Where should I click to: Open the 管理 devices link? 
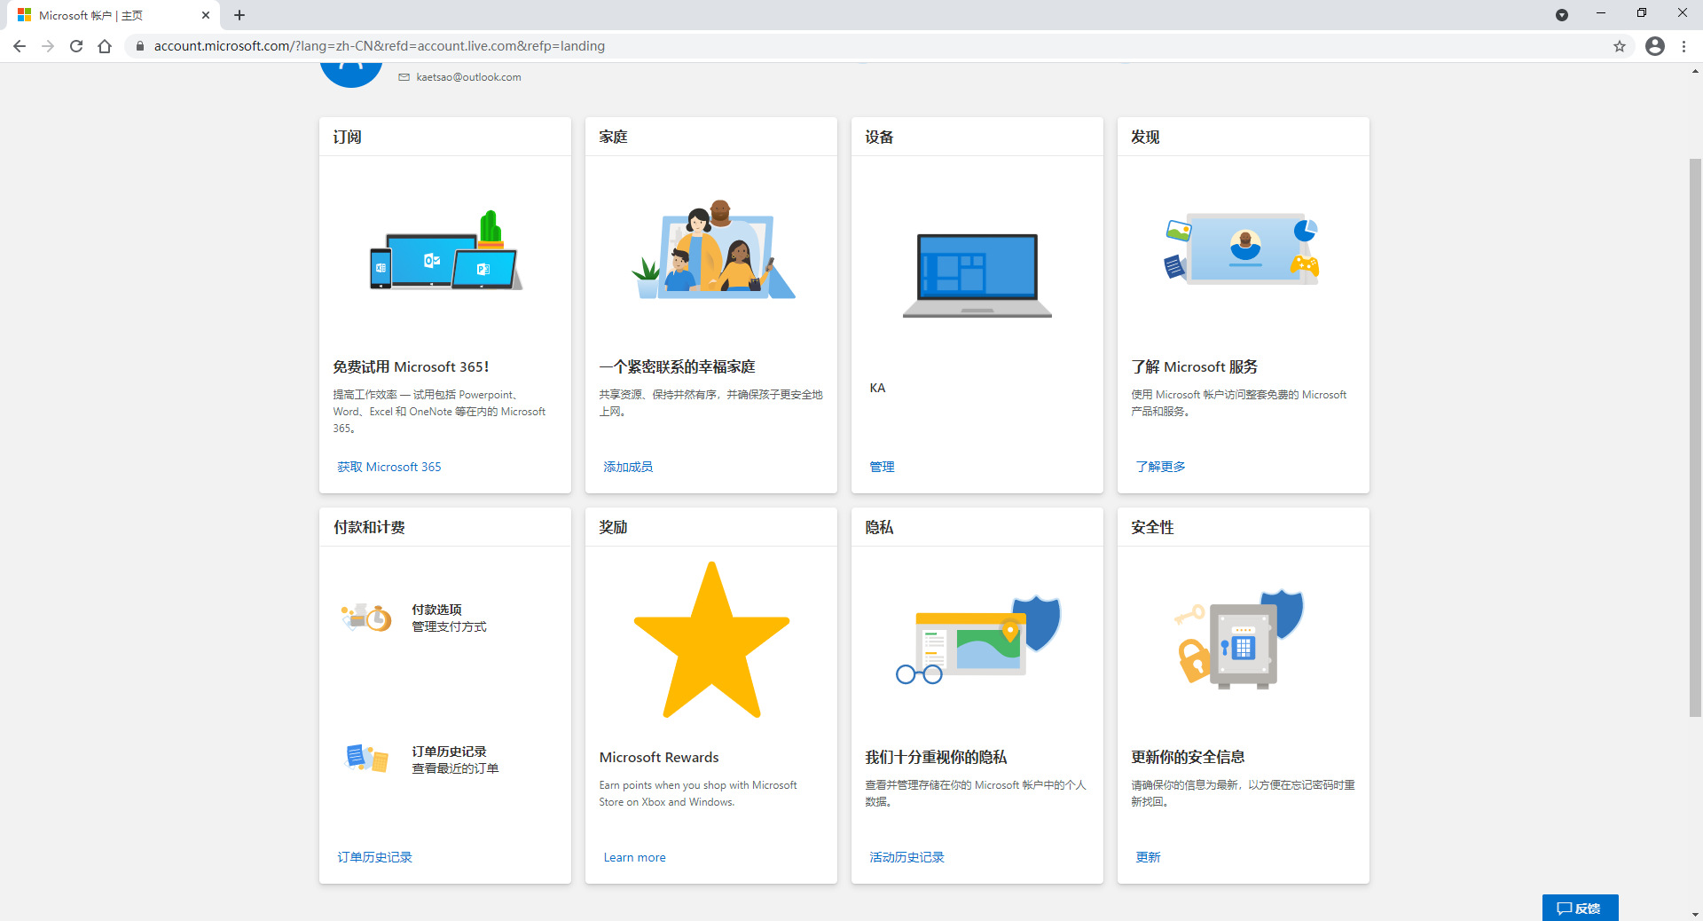point(882,467)
